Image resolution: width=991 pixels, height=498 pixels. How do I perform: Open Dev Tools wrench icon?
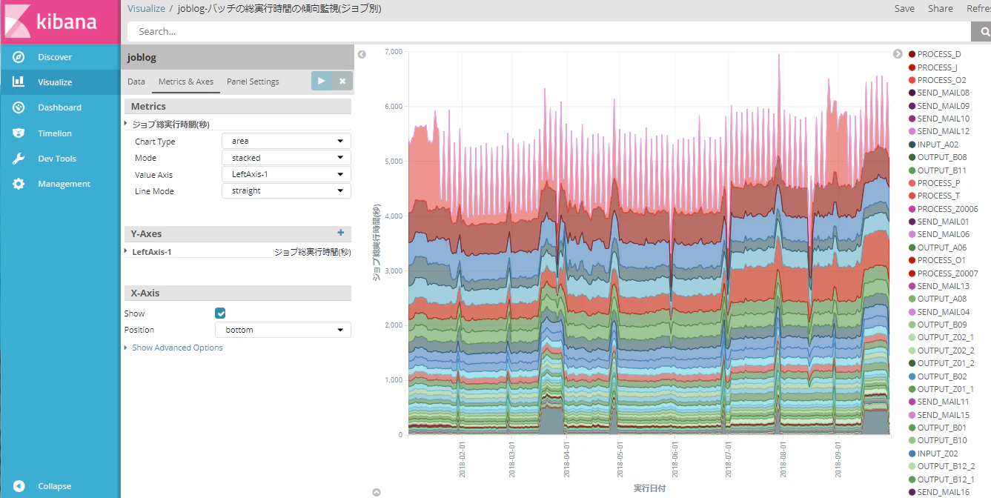point(19,159)
